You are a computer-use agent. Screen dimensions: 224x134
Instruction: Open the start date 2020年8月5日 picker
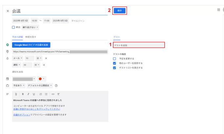click(x=21, y=21)
